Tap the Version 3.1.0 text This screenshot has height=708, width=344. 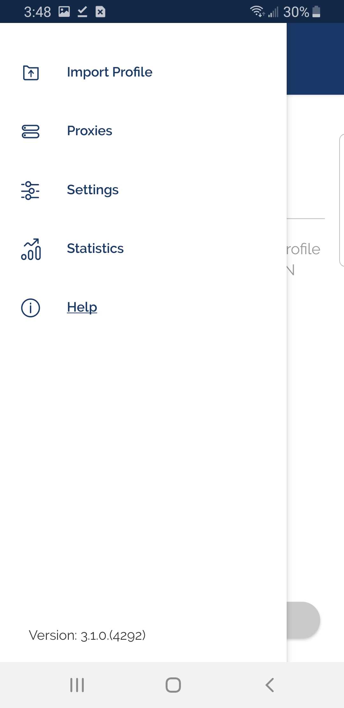[x=87, y=635]
